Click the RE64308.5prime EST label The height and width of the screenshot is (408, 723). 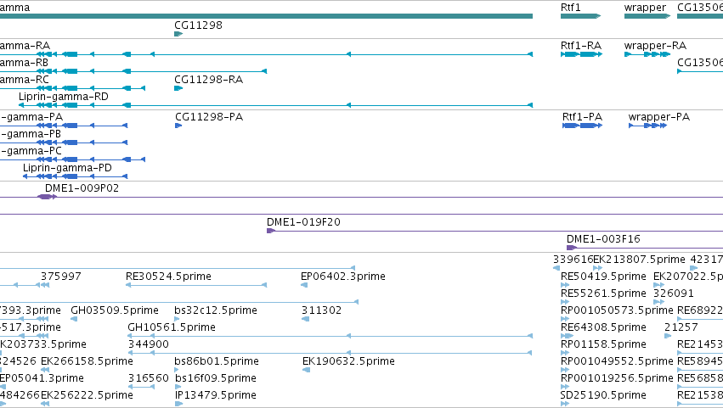point(603,327)
